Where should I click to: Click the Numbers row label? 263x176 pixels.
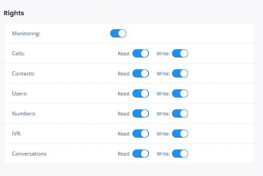[x=24, y=114]
